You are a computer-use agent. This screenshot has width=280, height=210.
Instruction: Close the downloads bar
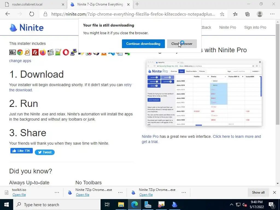coord(275,192)
